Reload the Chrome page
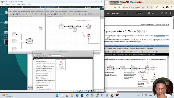This screenshot has height=98, width=174. click(x=115, y=7)
